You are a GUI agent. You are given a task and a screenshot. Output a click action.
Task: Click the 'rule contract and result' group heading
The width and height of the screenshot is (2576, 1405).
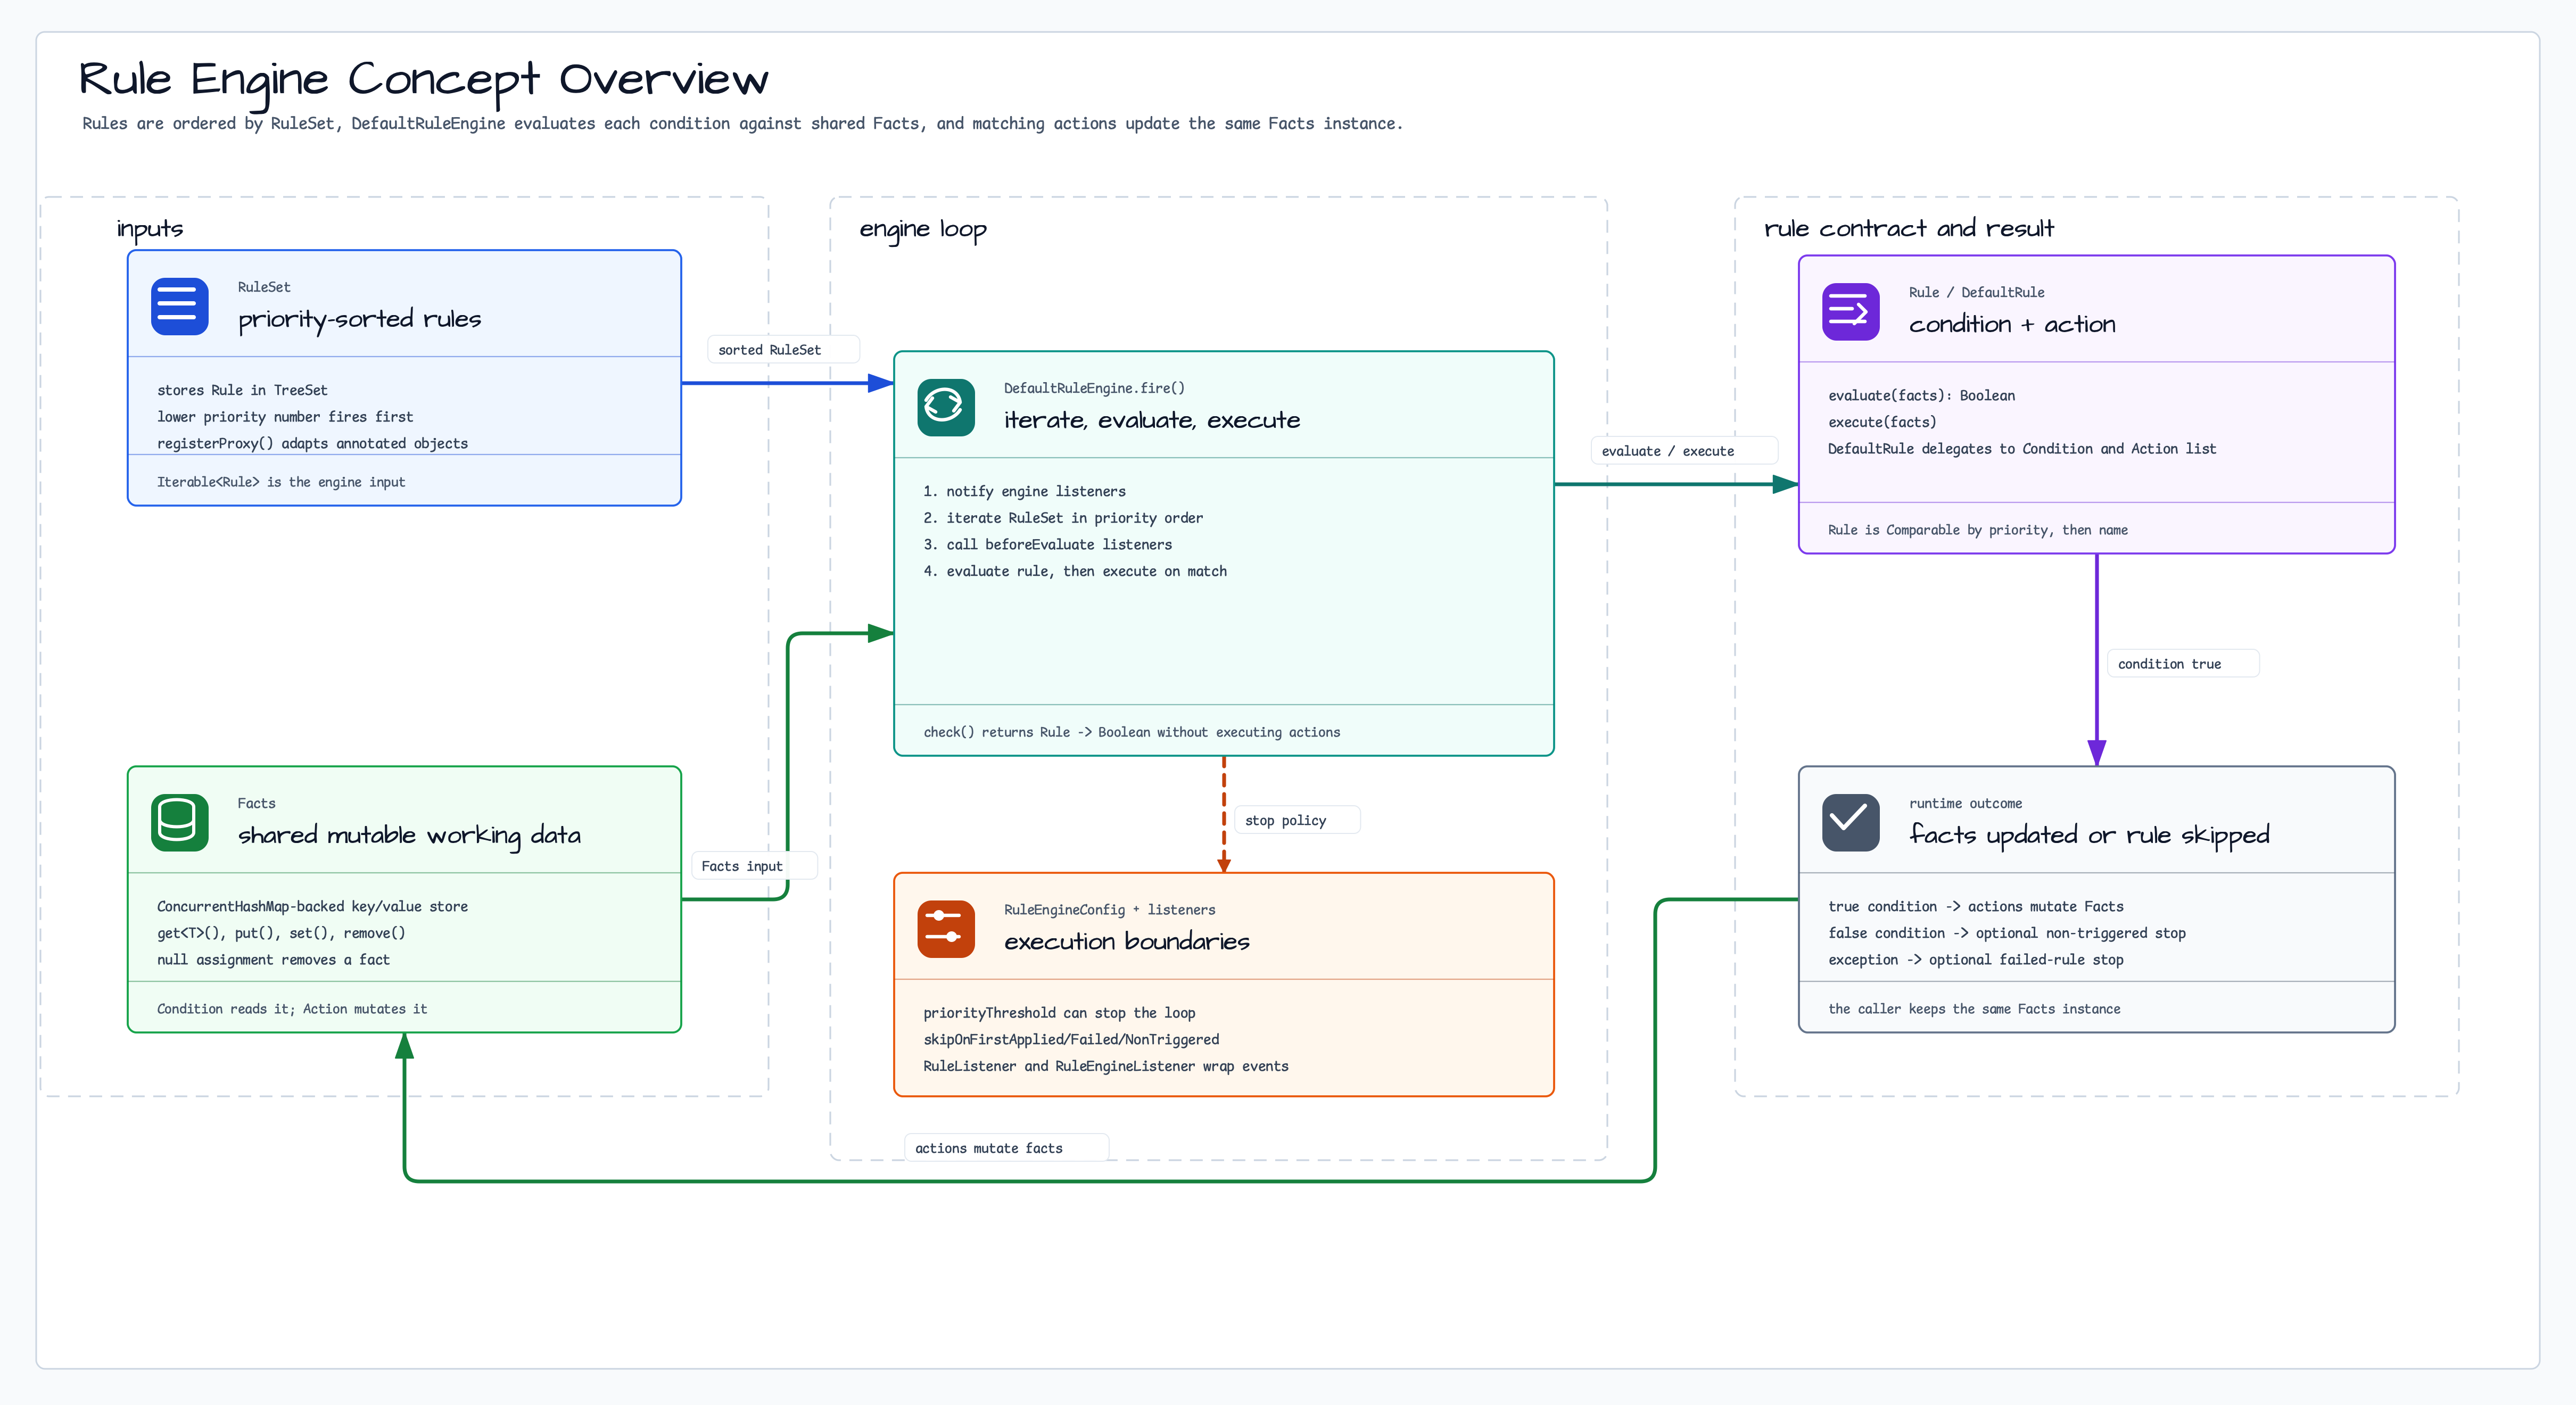click(x=1909, y=229)
